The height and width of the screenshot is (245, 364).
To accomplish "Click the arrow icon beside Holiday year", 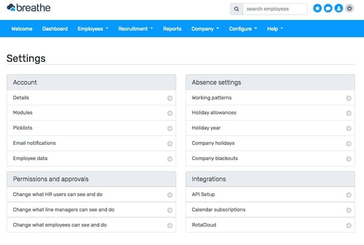I will coord(348,129).
